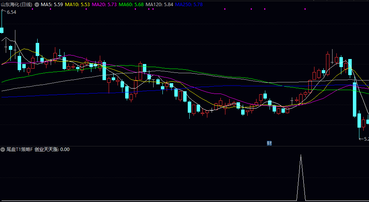Click the divider between chart and indicator panel

point(184,146)
